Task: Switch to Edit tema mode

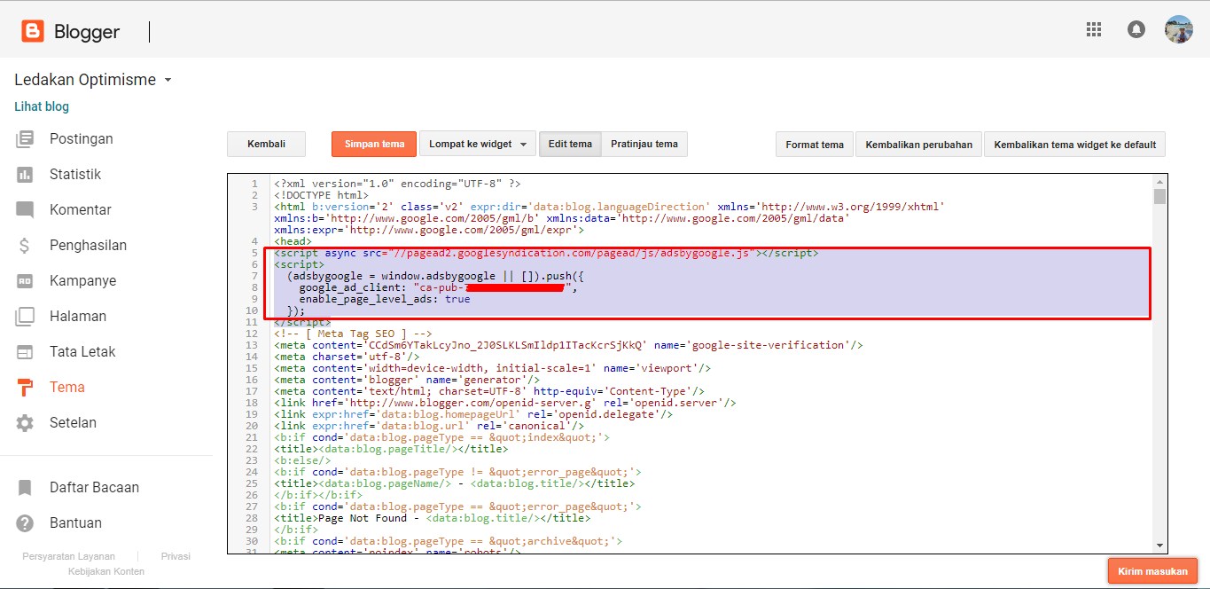Action: tap(570, 145)
